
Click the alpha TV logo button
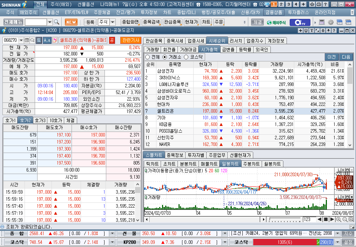coord(300,22)
